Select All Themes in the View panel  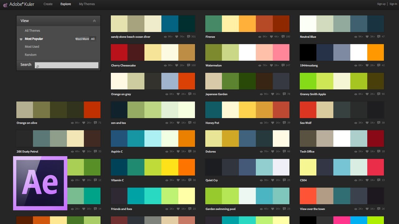pos(32,31)
